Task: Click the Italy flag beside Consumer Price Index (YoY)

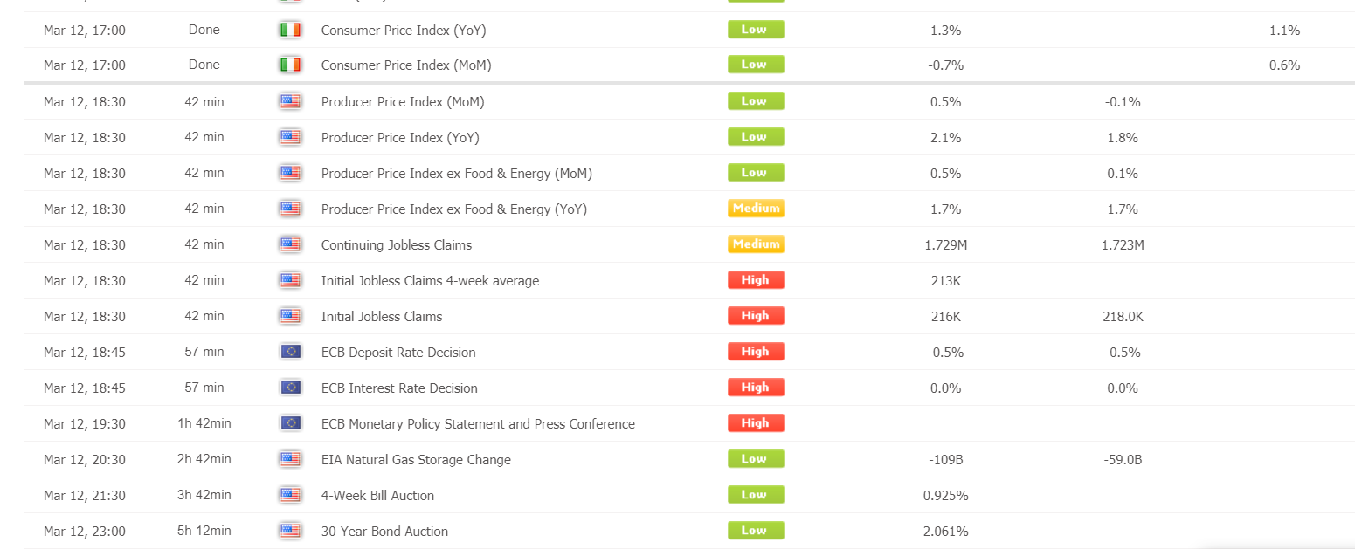Action: 290,31
